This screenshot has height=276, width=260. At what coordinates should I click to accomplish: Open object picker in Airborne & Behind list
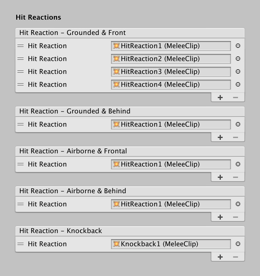coord(238,204)
